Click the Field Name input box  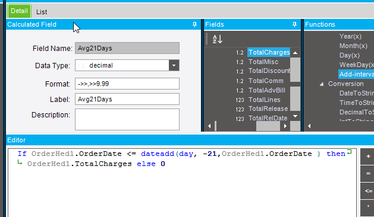click(127, 48)
